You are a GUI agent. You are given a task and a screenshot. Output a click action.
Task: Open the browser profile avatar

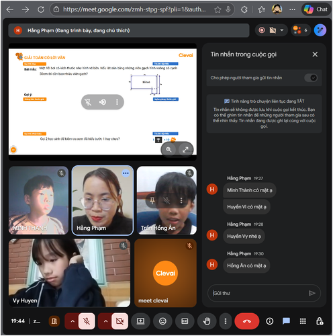277,9
